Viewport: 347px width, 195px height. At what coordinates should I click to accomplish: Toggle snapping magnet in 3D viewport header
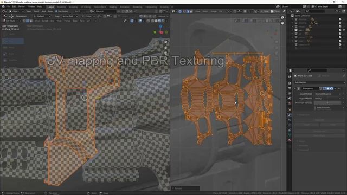coord(105,16)
